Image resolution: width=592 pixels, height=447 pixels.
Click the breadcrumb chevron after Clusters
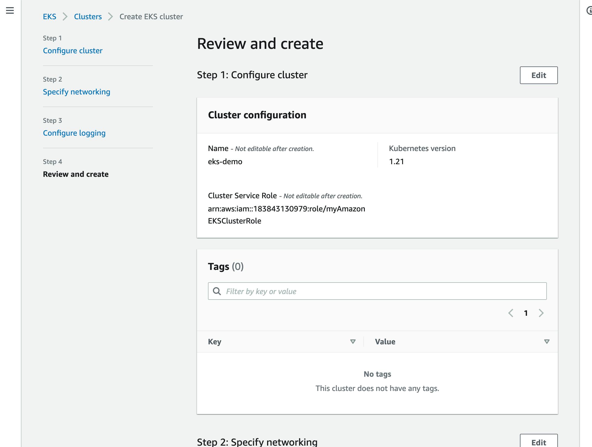coord(110,17)
